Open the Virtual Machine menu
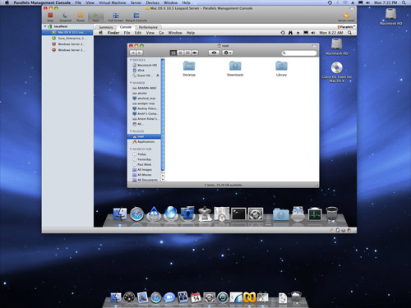The width and height of the screenshot is (411, 308). point(112,2)
